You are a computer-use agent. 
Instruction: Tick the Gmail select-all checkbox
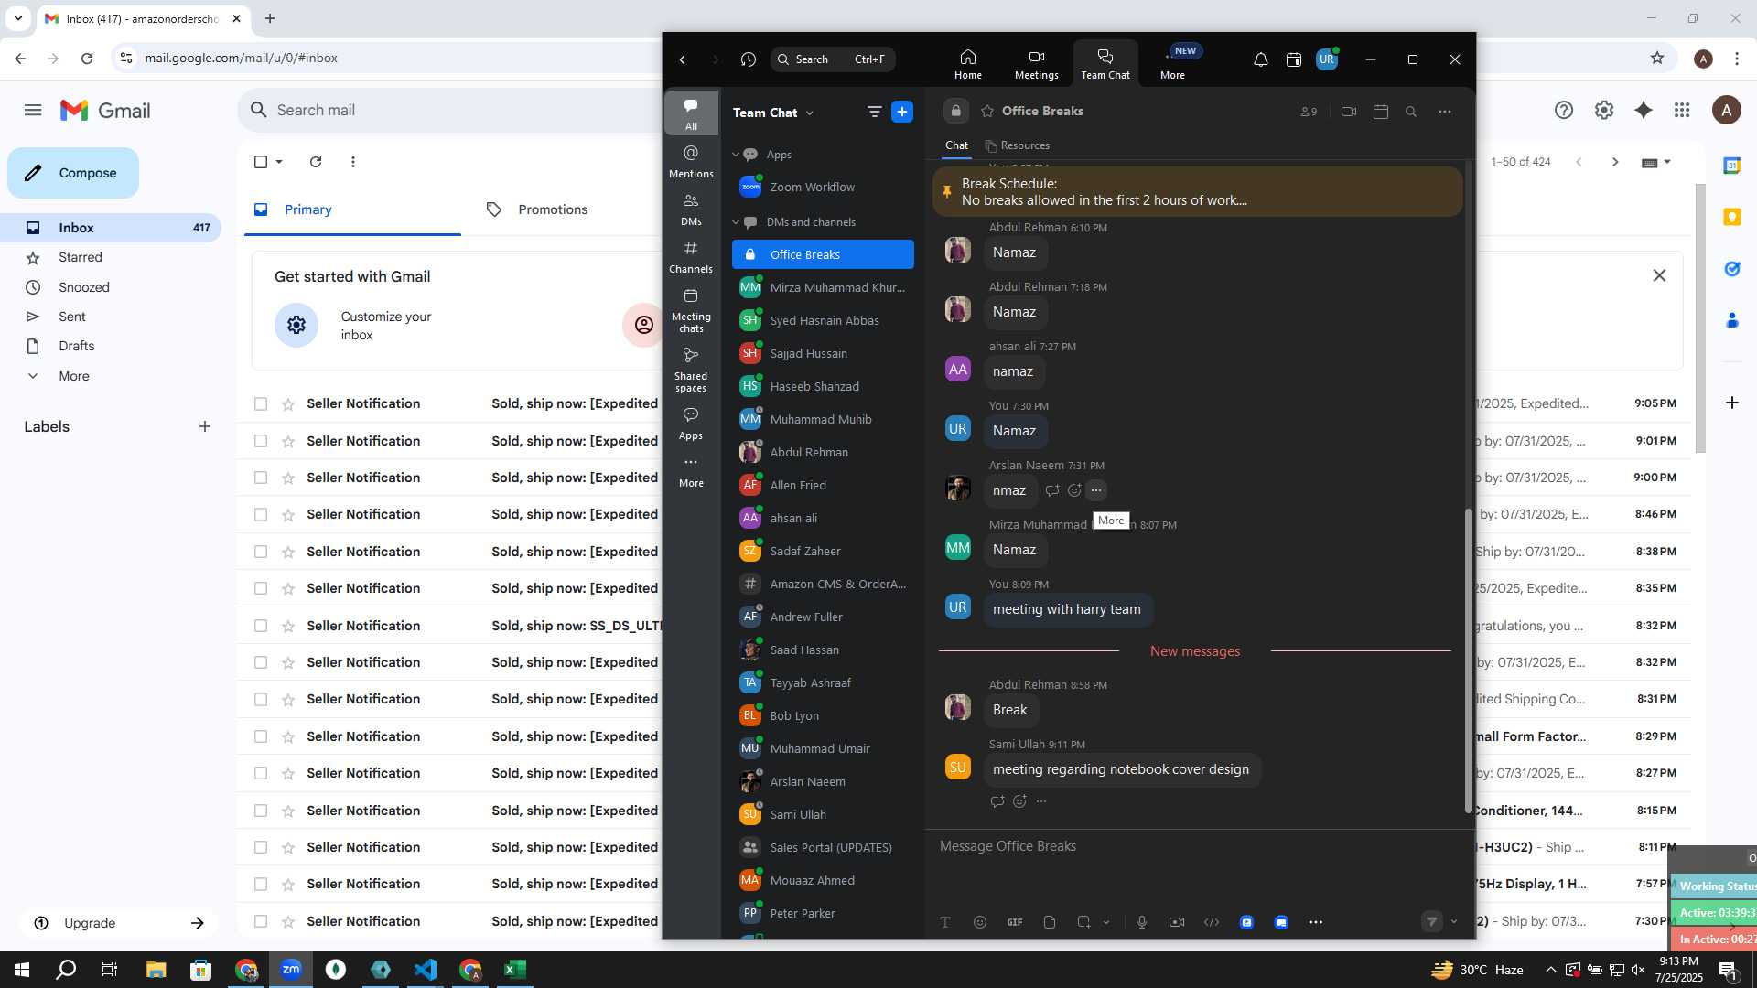[261, 162]
